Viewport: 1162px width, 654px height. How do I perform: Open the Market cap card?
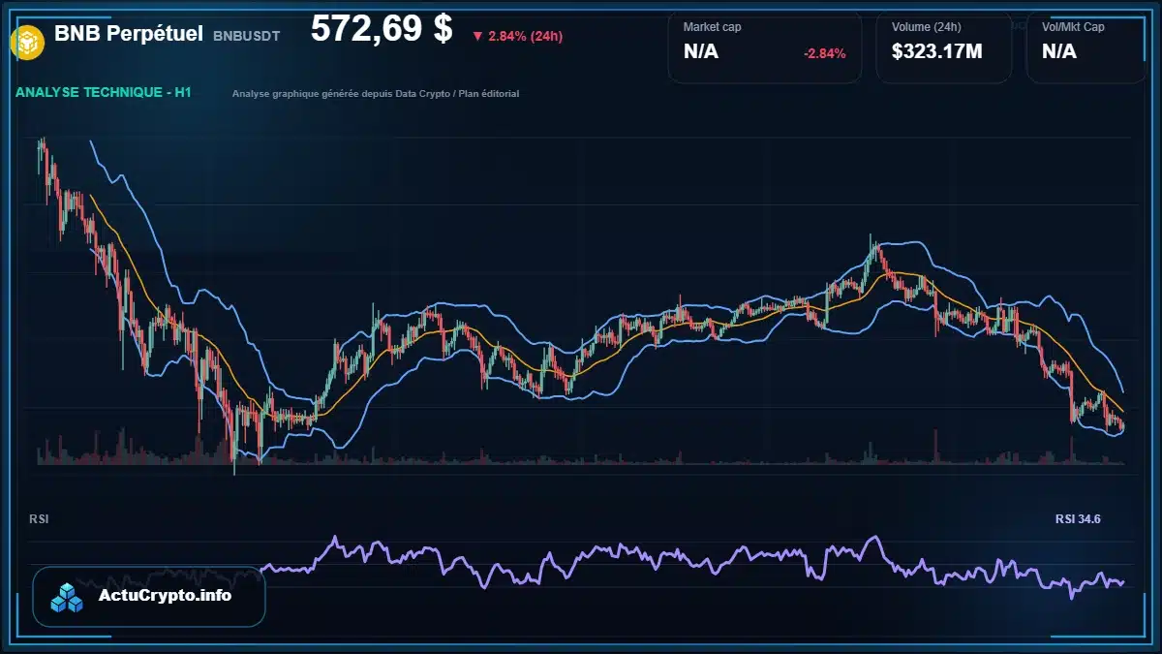coord(765,47)
